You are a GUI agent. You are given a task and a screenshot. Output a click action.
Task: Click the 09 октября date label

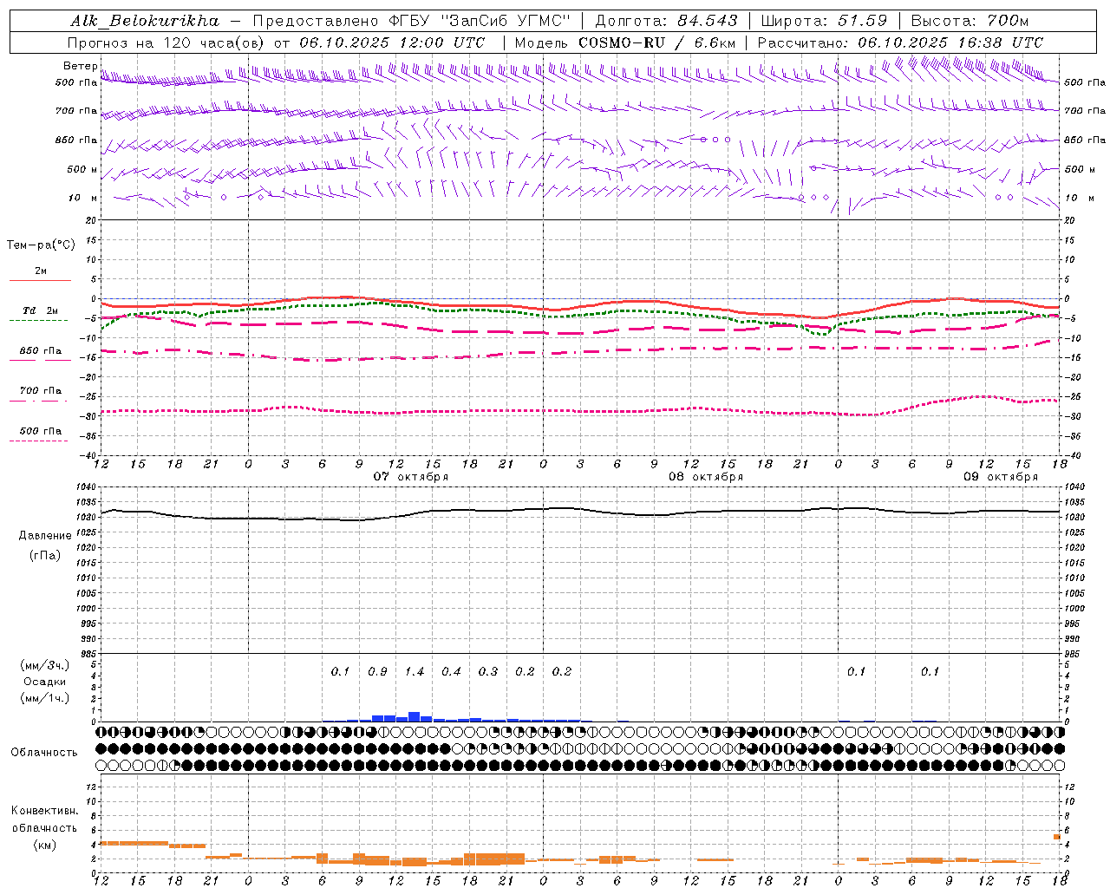1001,477
